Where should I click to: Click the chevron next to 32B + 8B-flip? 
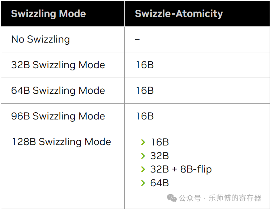[143, 169]
